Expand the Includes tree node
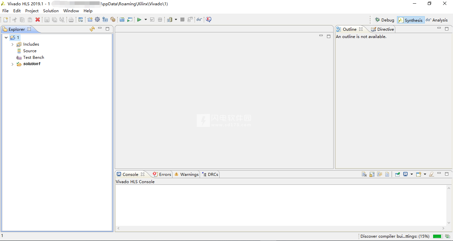This screenshot has width=453, height=241. (x=13, y=44)
